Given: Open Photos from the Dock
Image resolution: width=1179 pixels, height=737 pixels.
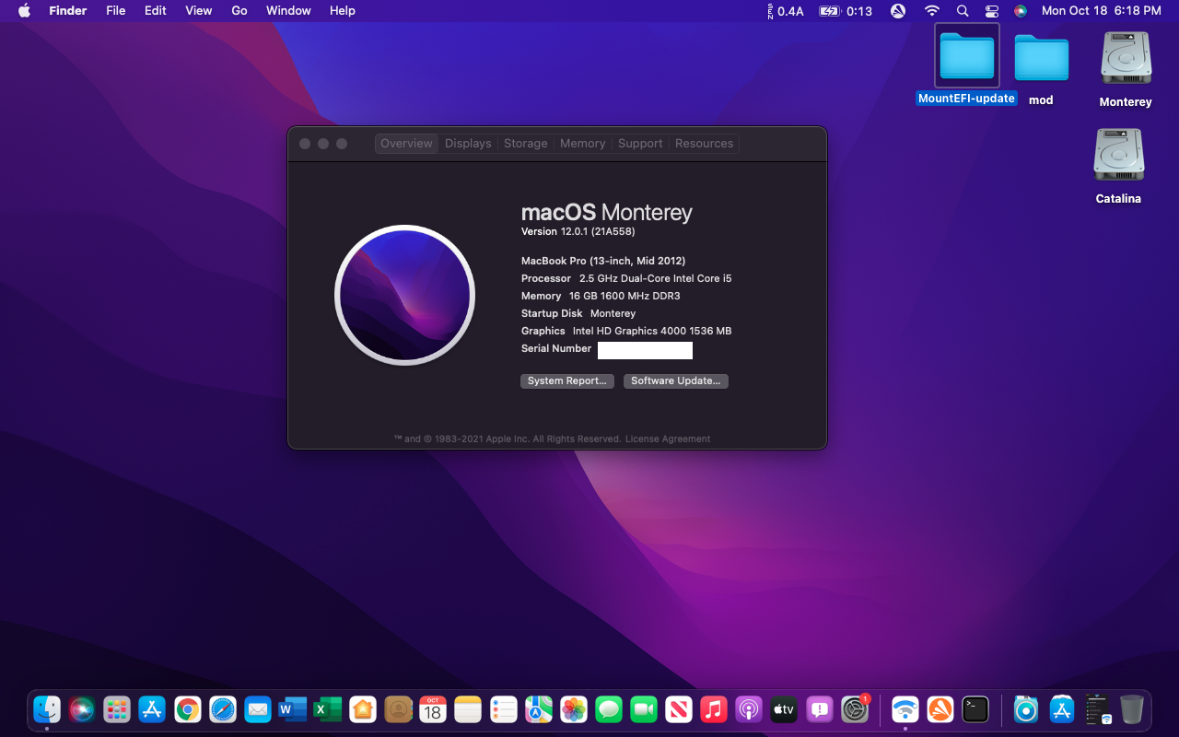Looking at the screenshot, I should coord(574,709).
